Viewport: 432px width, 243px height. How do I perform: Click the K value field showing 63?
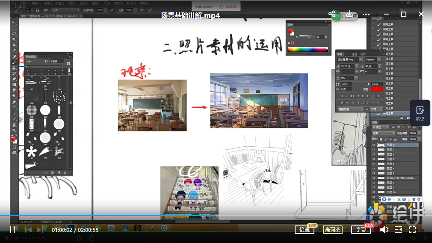coord(319,37)
